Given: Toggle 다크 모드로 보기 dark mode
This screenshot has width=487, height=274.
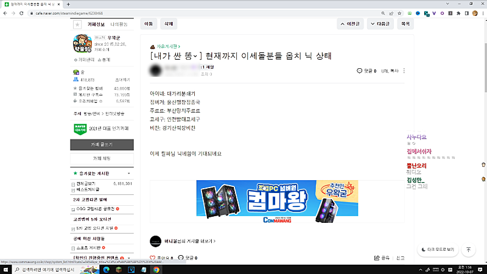Looking at the screenshot, I should click(437, 249).
